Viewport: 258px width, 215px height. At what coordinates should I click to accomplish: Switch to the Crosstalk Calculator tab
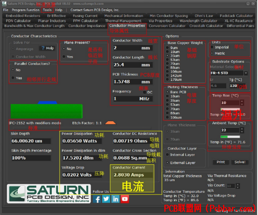206,26
